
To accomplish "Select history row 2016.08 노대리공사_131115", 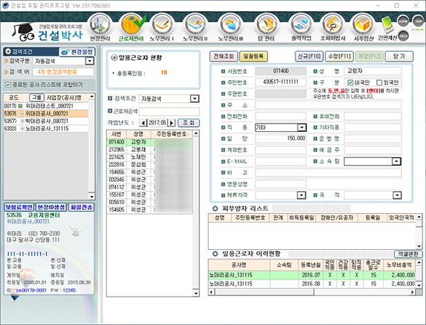I will point(311,284).
